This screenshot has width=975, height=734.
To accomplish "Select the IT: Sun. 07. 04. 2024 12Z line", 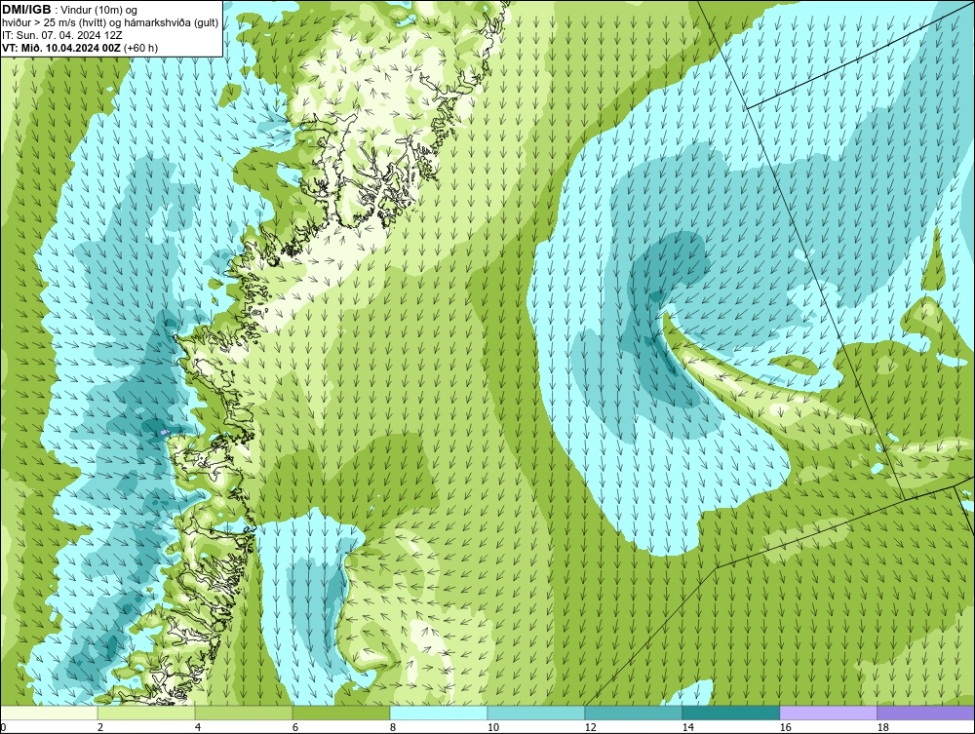I will tap(62, 35).
